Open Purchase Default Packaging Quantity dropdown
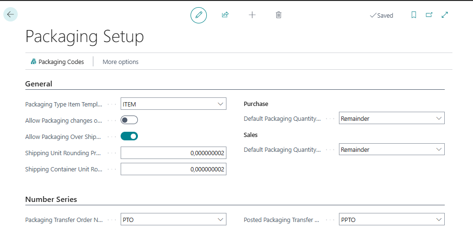This screenshot has height=243, width=473. pos(439,118)
